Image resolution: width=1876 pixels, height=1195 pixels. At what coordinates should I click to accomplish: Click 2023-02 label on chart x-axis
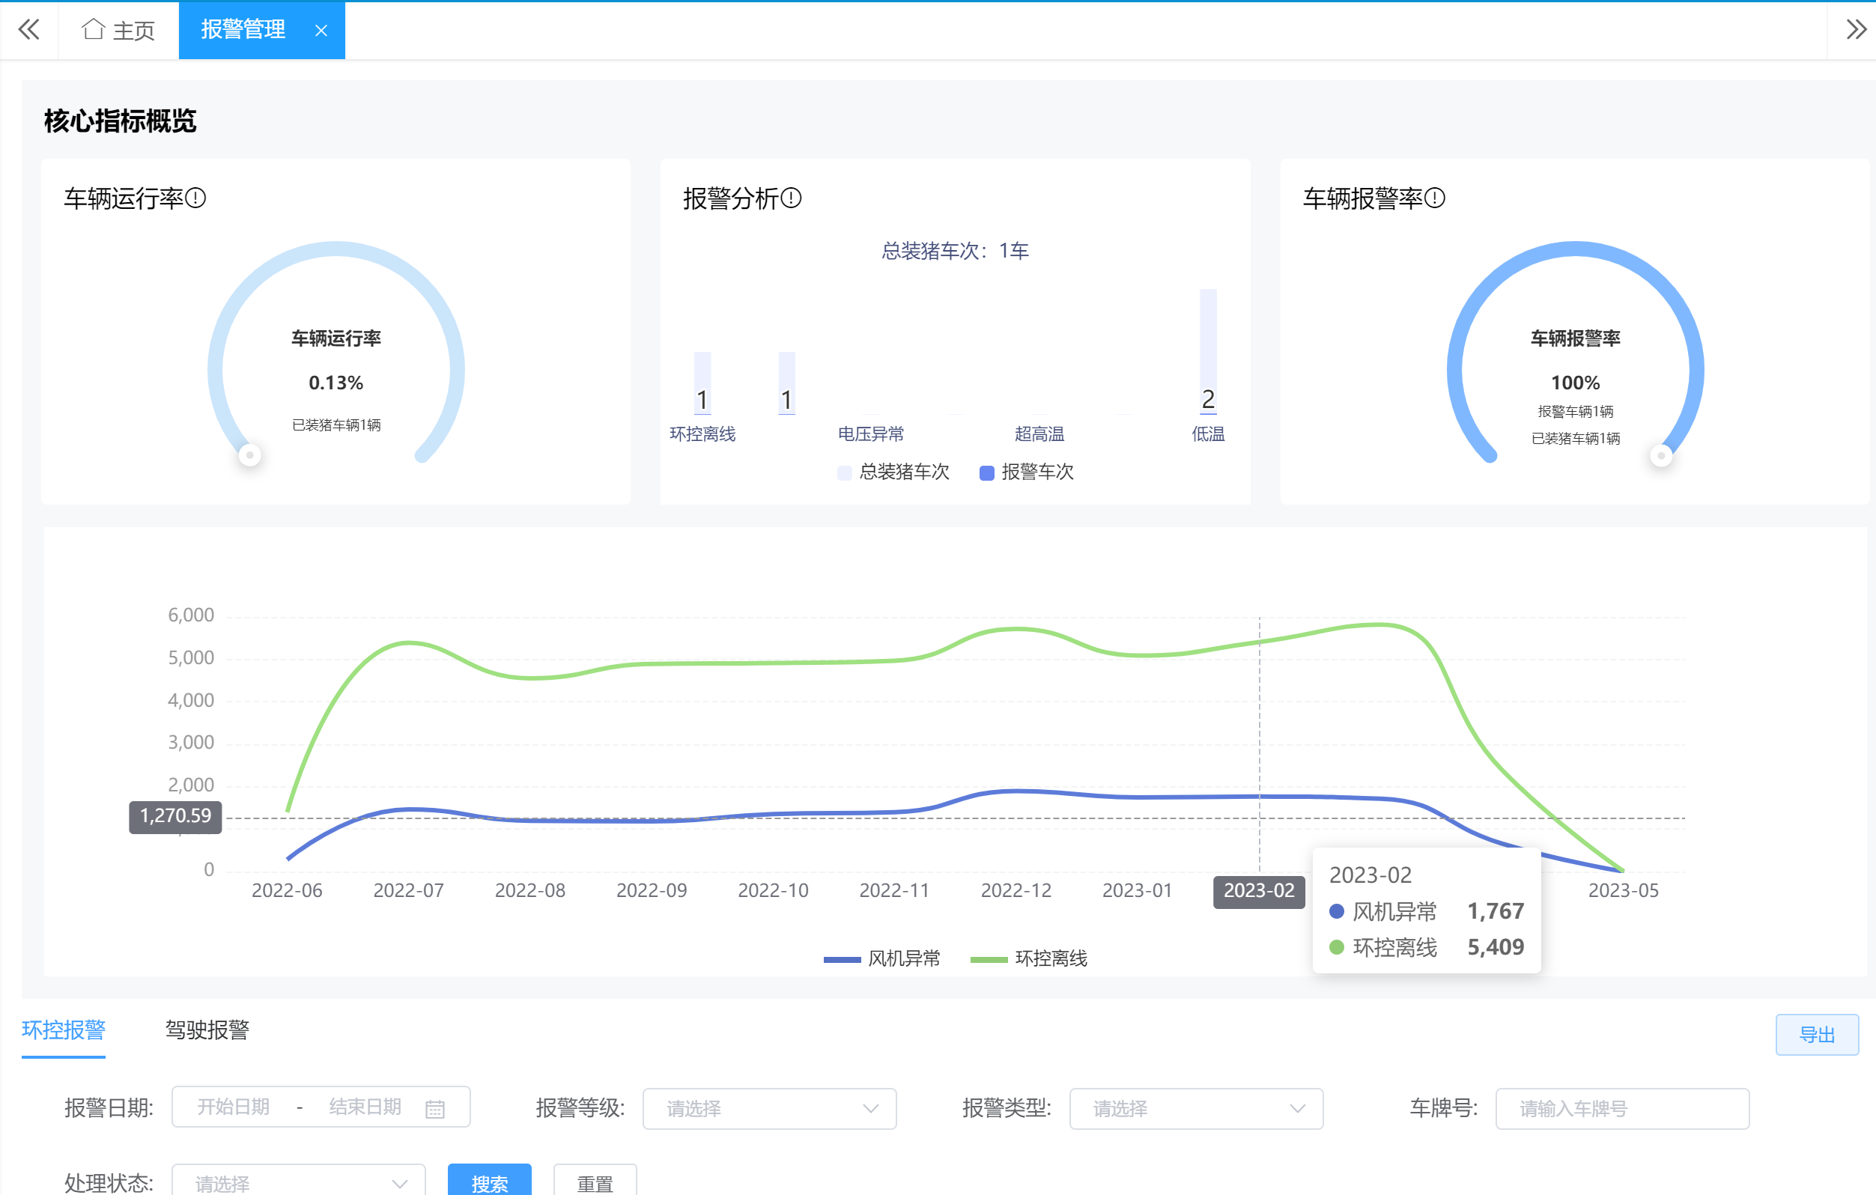1259,890
